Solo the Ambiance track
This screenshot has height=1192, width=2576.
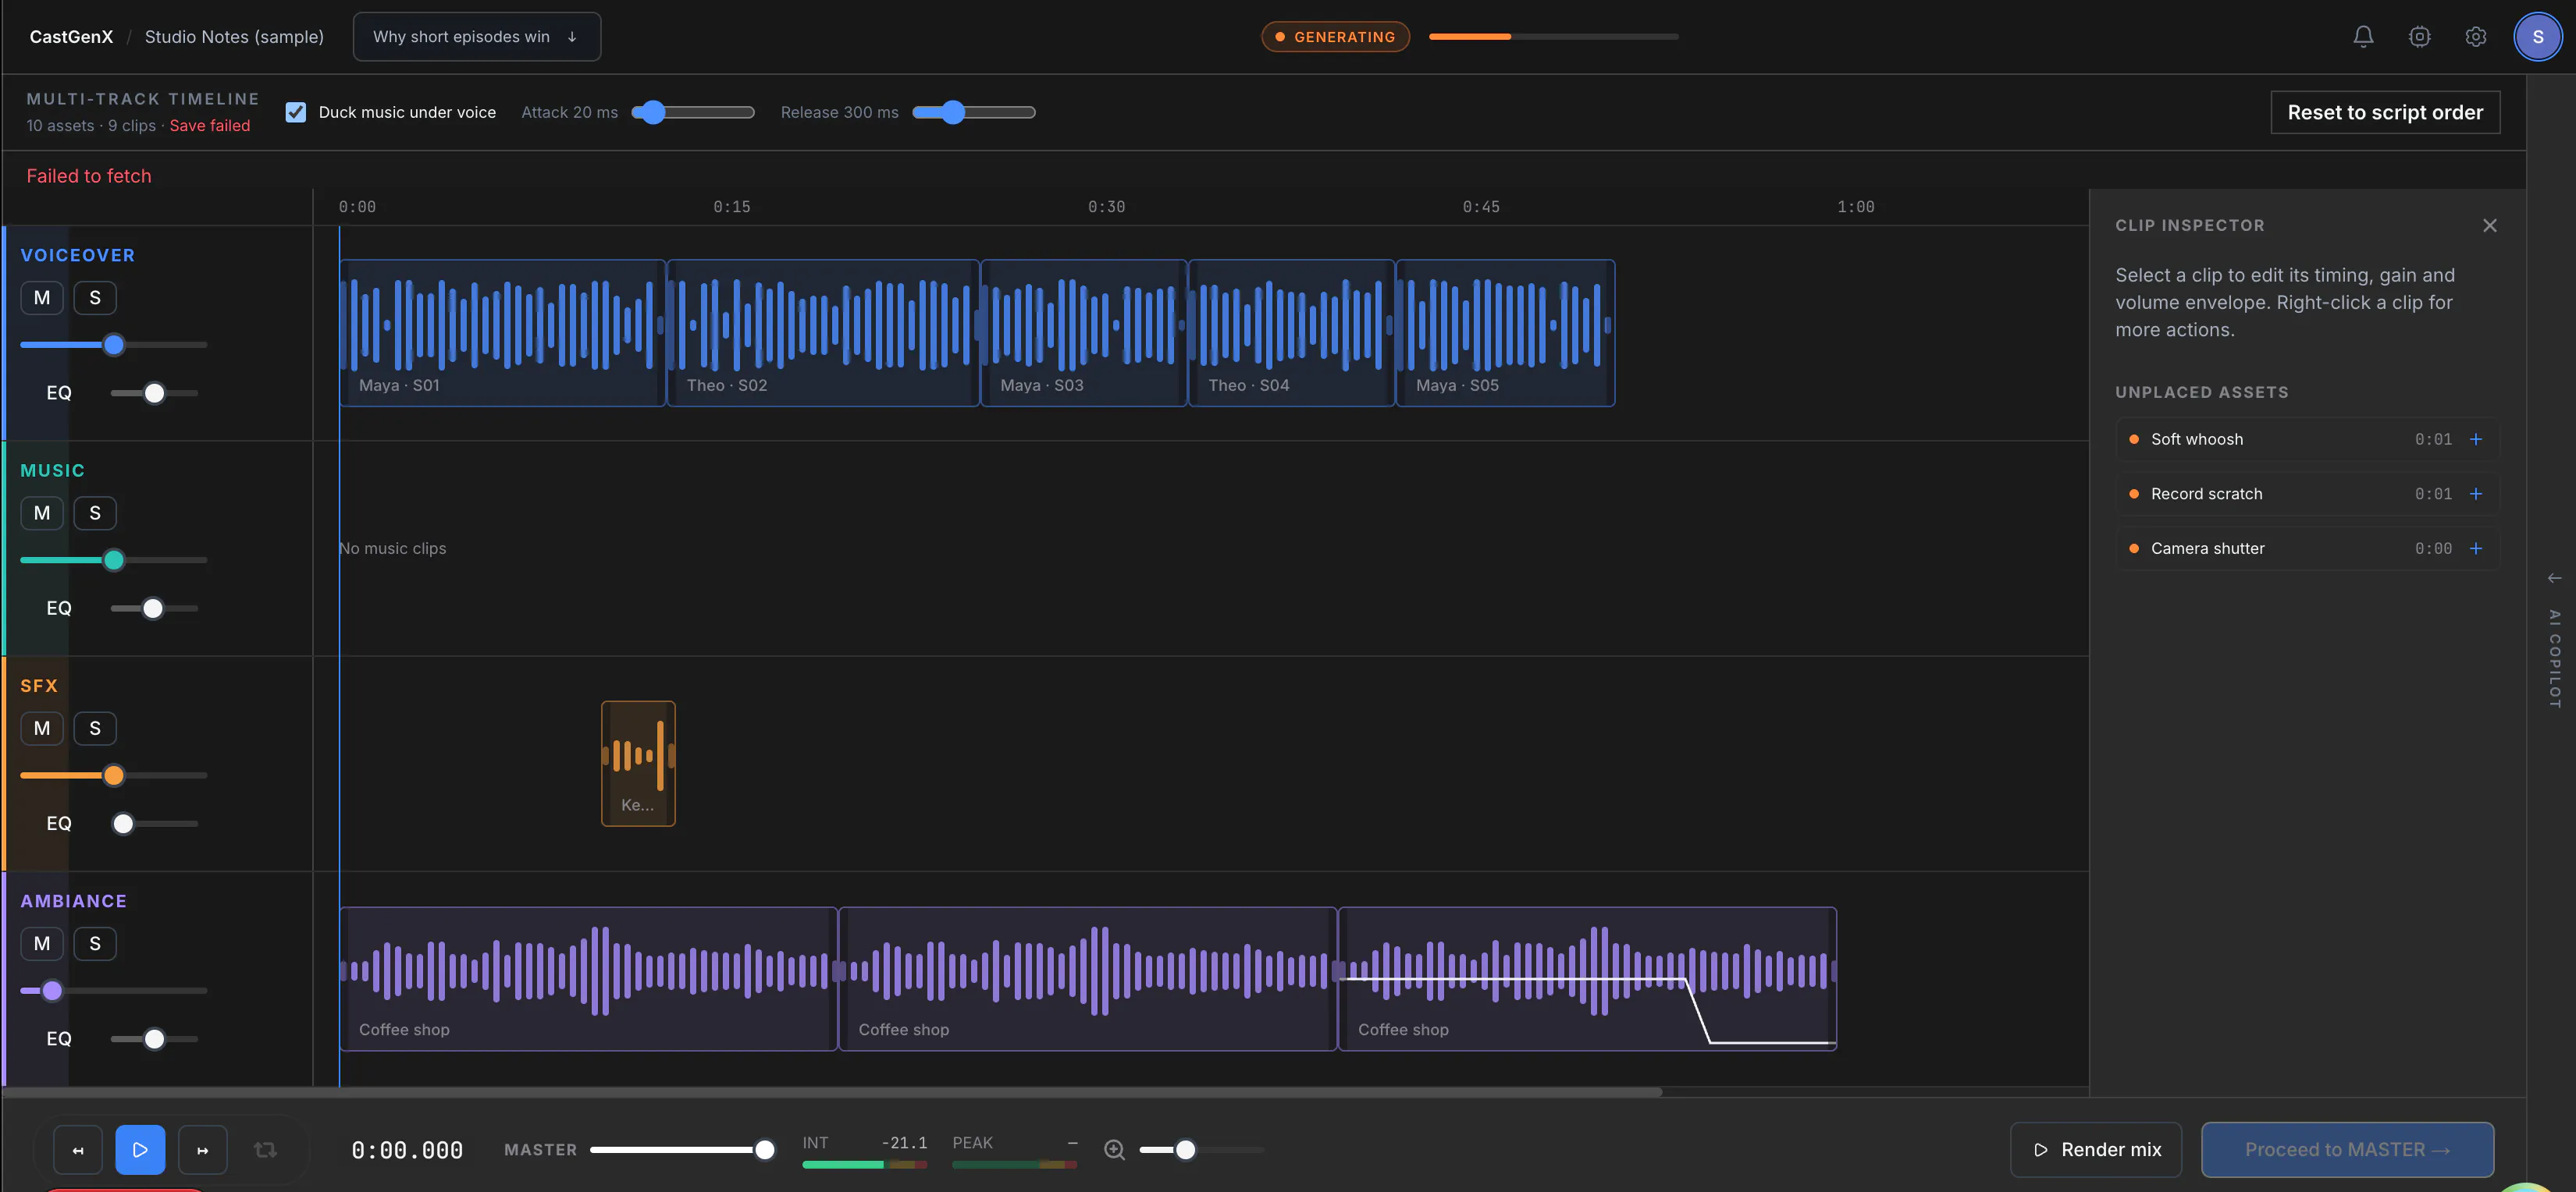[x=95, y=944]
